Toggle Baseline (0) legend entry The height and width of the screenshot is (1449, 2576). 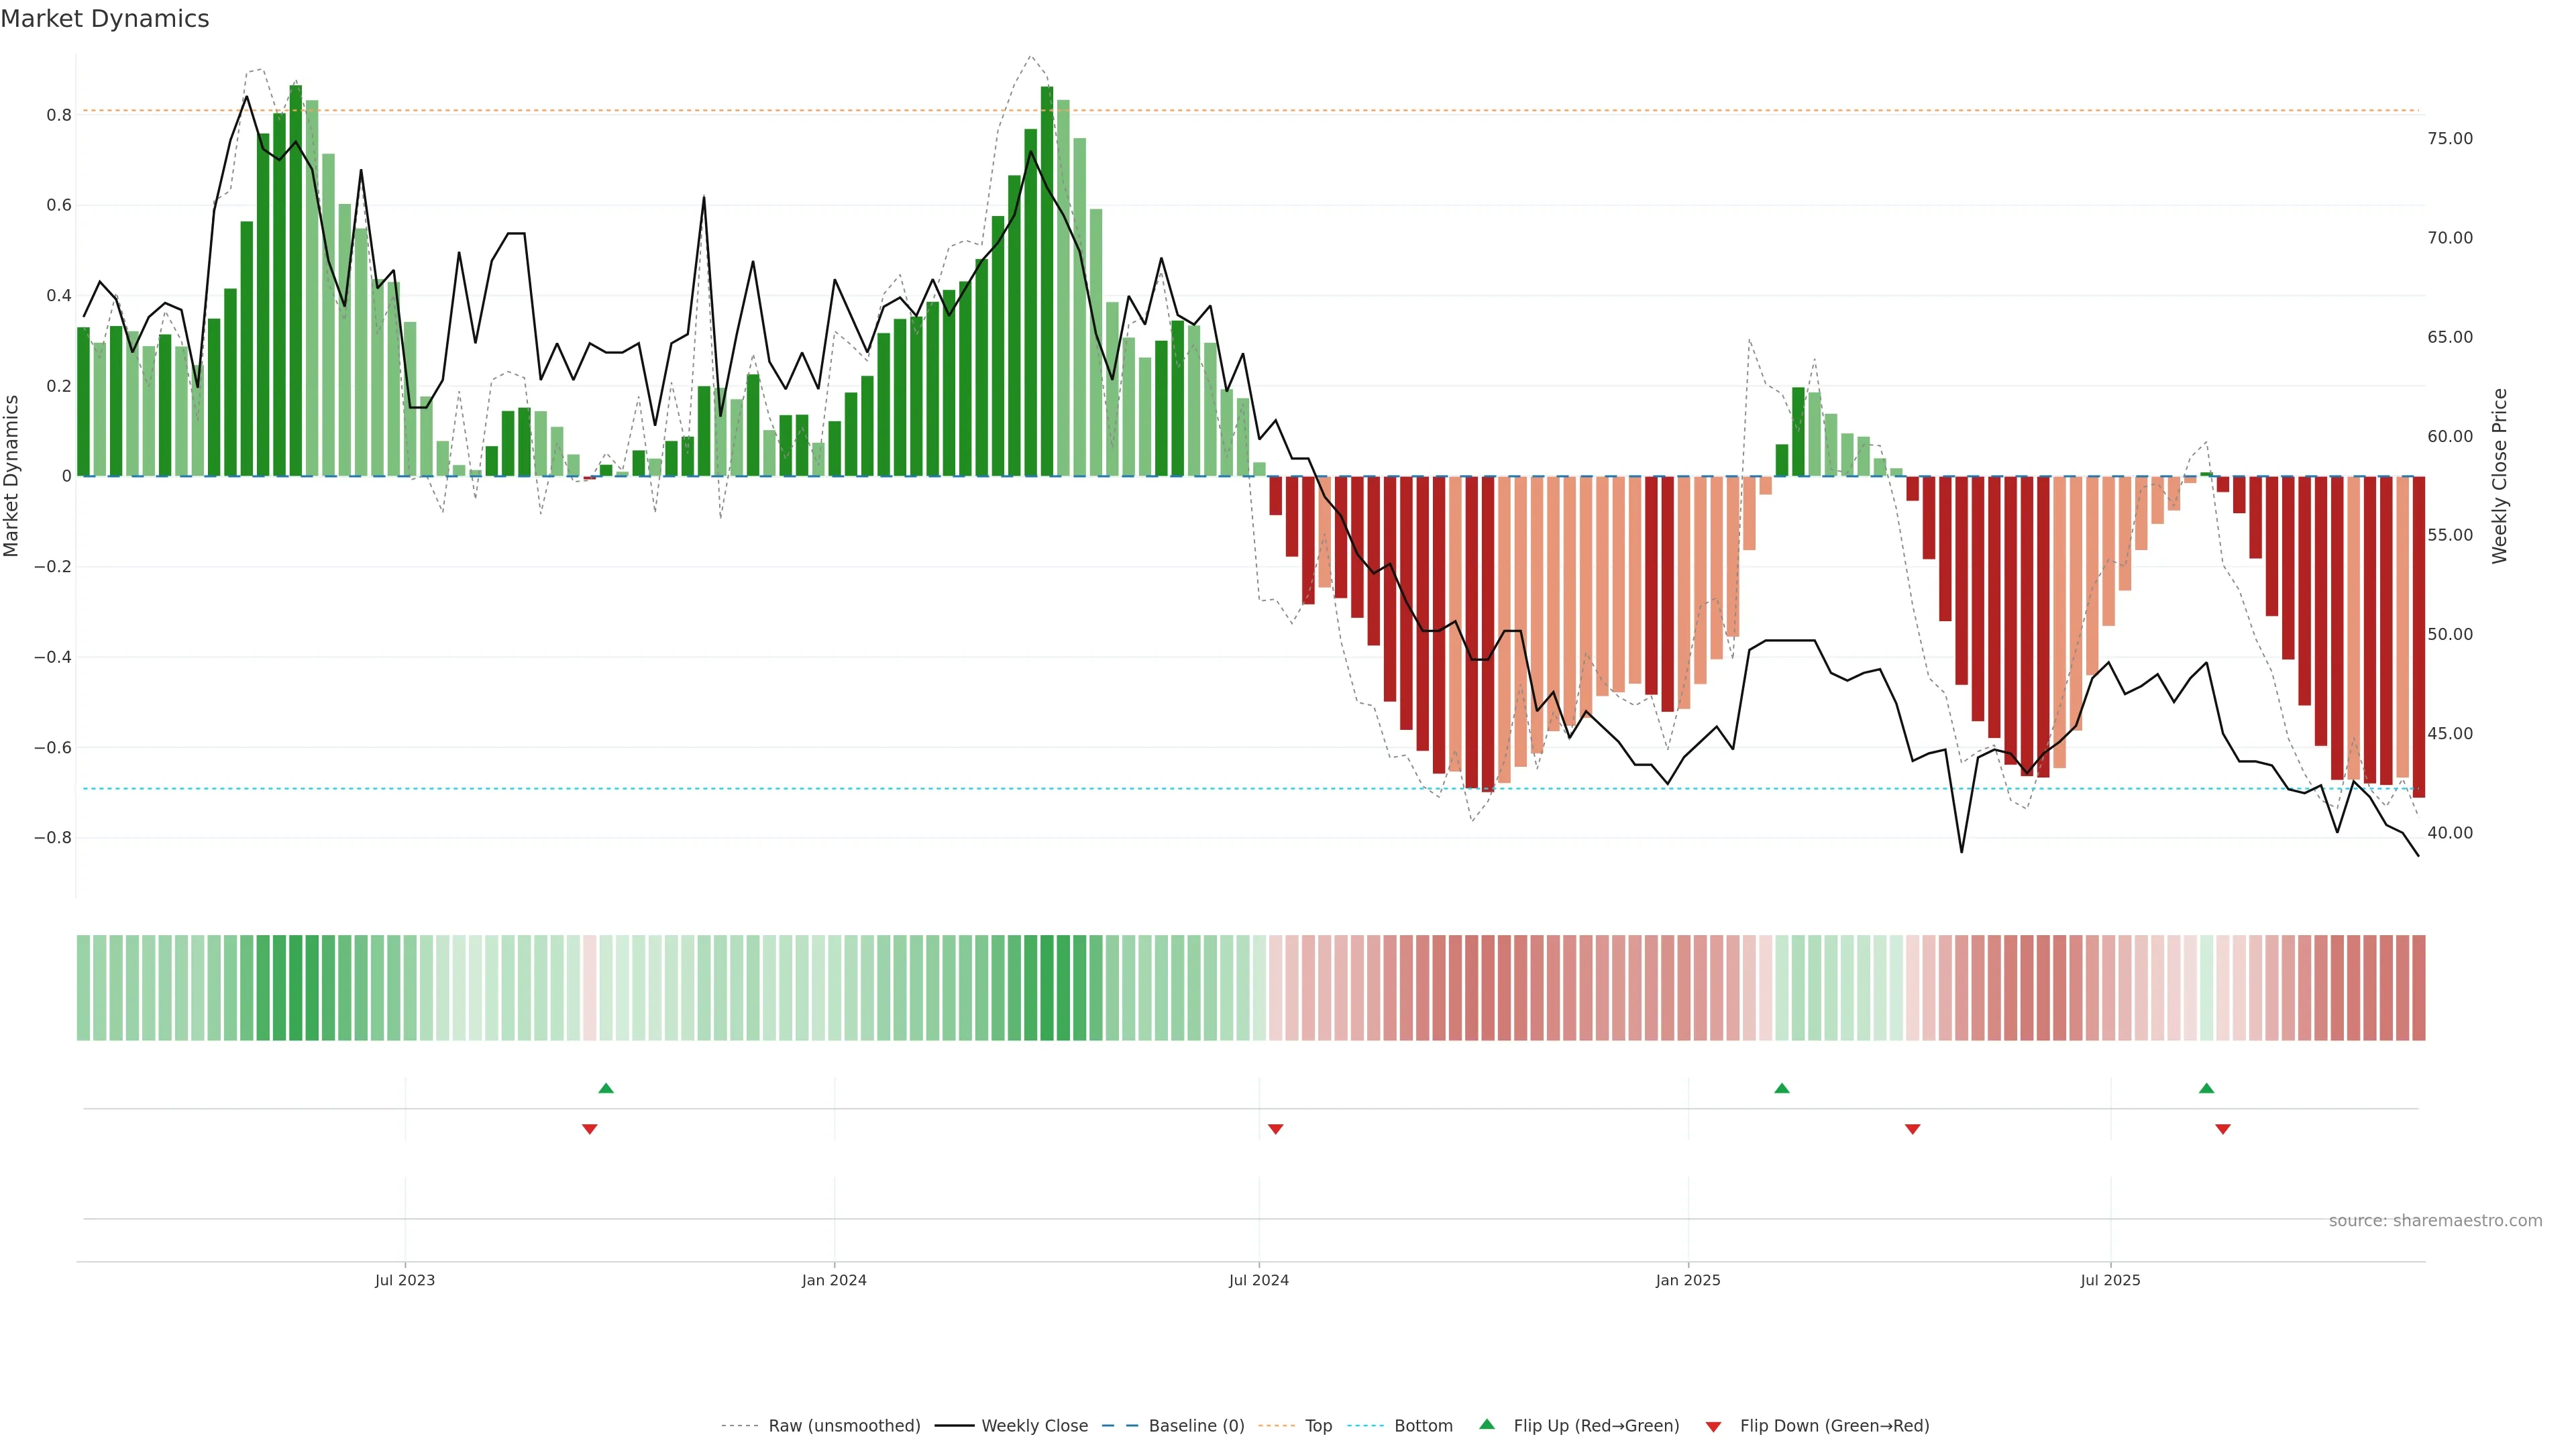[x=1196, y=1426]
